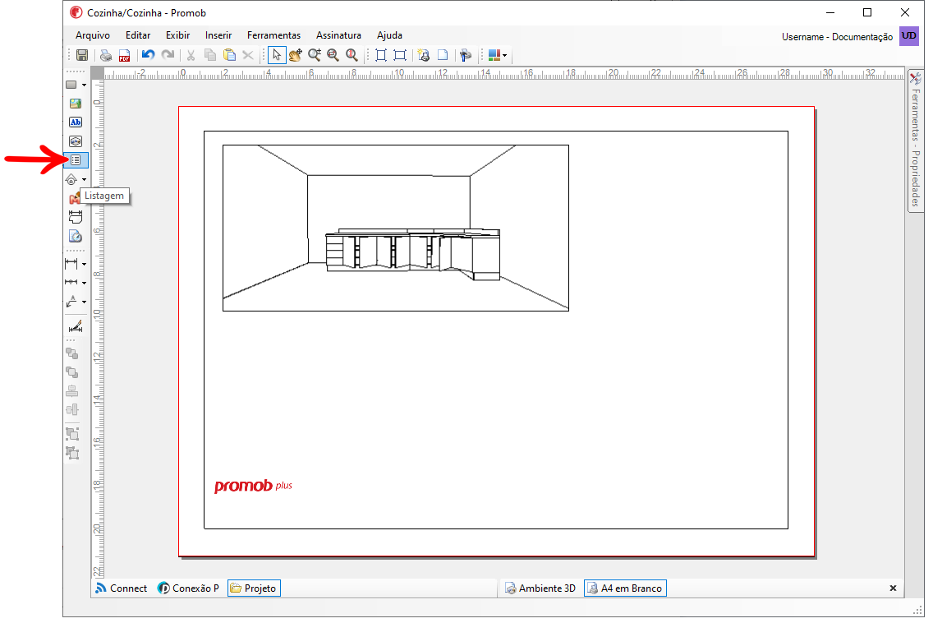Click the Listagem list icon
The width and height of the screenshot is (933, 623).
pos(76,159)
